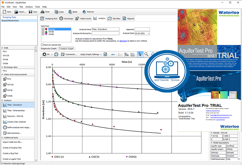This screenshot has width=242, height=165.
Task: Uncheck the OW11b data checkbox
Action: [x=43, y=29]
